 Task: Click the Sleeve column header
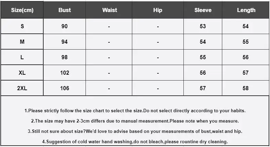pyautogui.click(x=203, y=10)
